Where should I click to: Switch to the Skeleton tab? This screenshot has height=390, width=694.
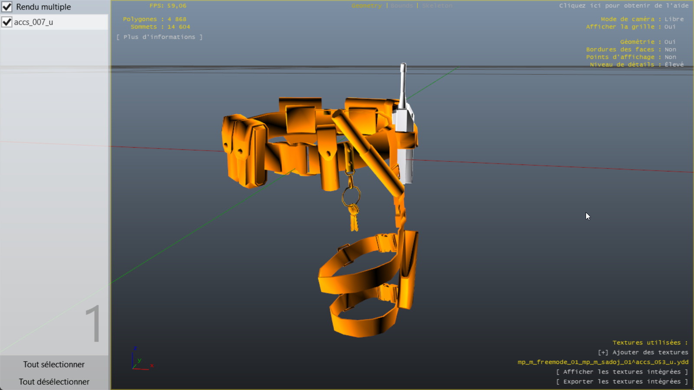437,6
